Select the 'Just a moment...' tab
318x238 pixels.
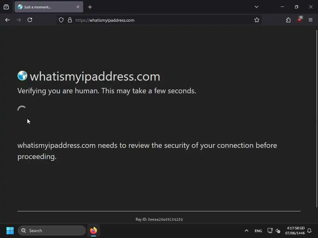[x=49, y=7]
